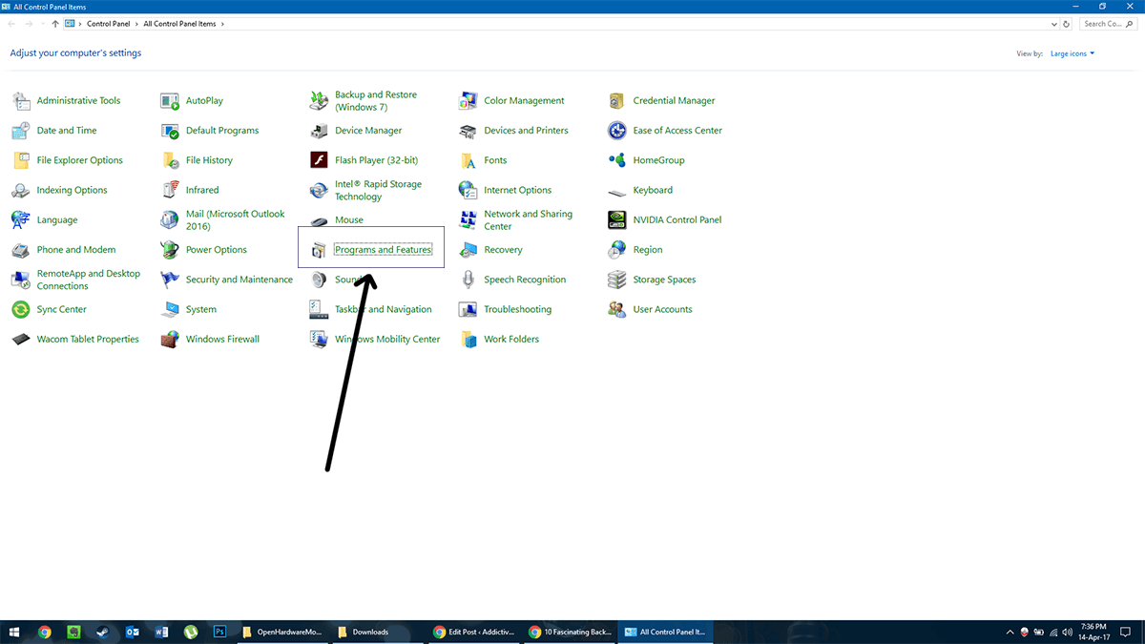
Task: Open the recent locations dropdown arrow
Action: point(42,24)
